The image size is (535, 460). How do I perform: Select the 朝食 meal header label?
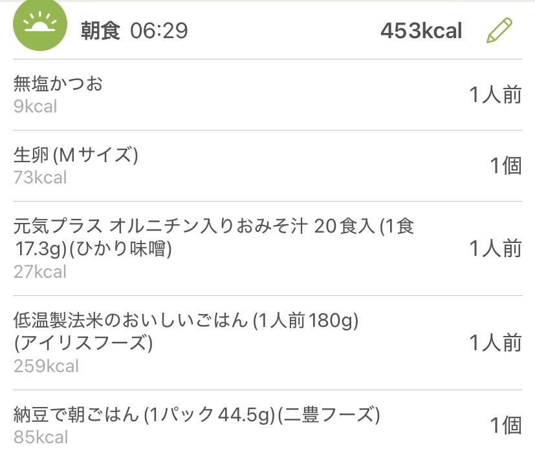(100, 30)
